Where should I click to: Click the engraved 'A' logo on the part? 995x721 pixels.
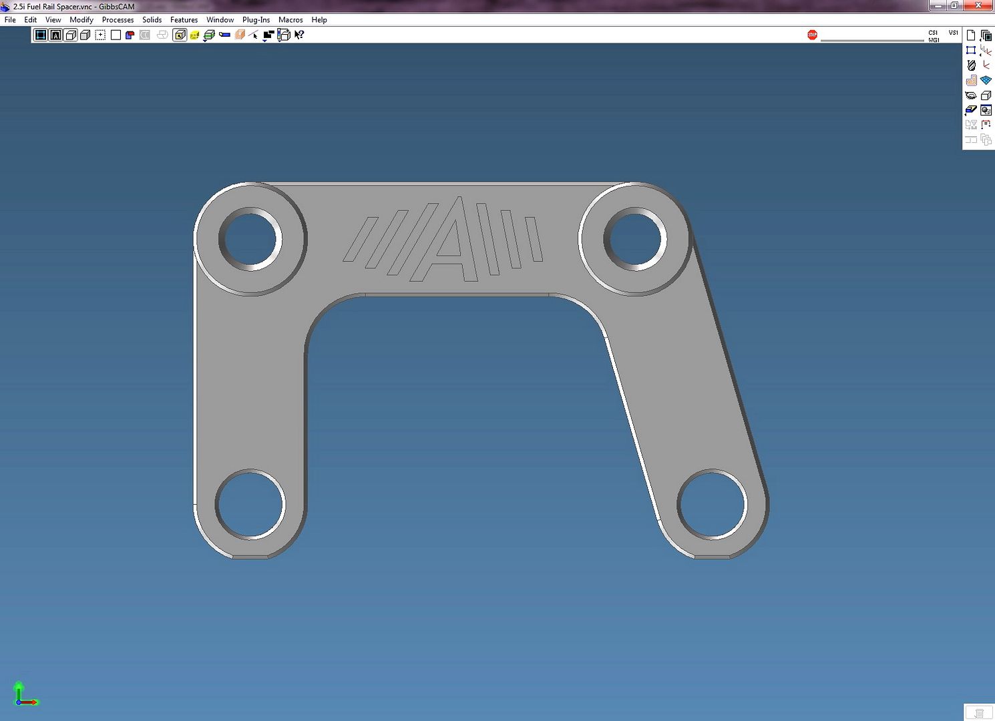coord(444,239)
